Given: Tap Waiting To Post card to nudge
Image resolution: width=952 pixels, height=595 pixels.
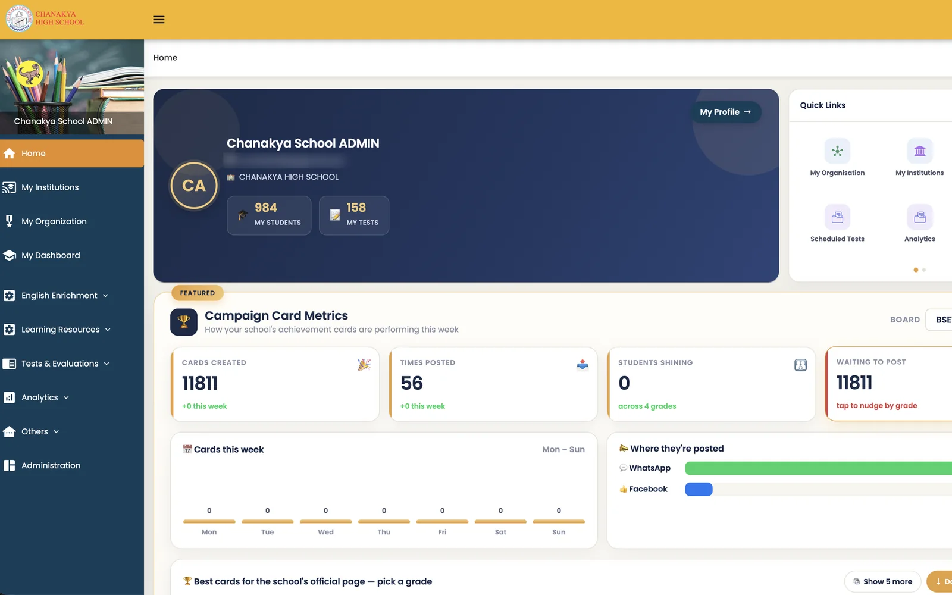Looking at the screenshot, I should point(889,384).
